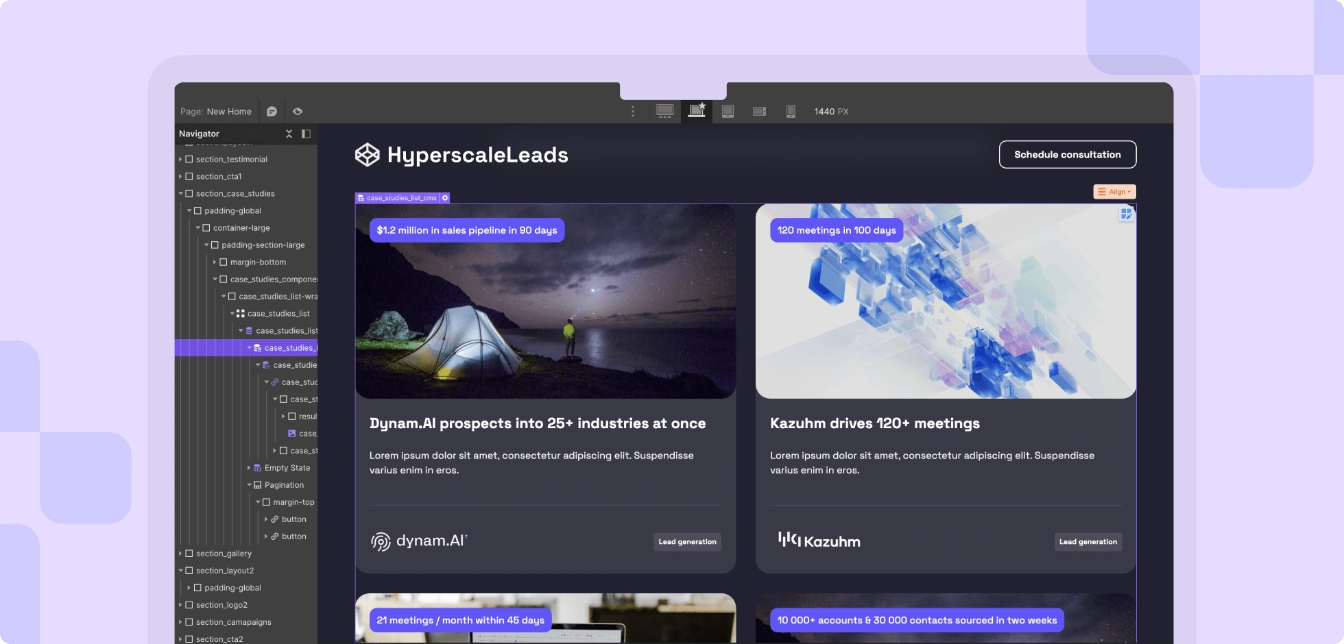Pin the Navigator panel with dock icon

(306, 134)
